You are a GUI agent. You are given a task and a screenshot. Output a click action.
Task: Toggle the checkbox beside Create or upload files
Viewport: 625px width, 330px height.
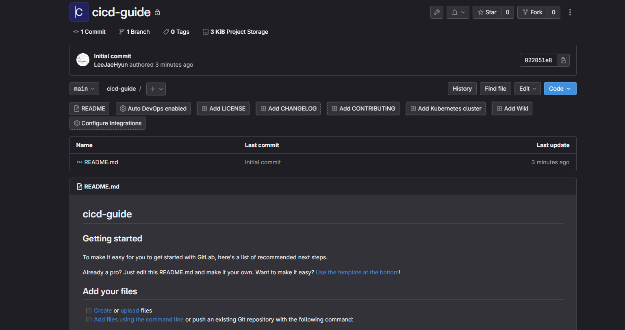tap(89, 311)
